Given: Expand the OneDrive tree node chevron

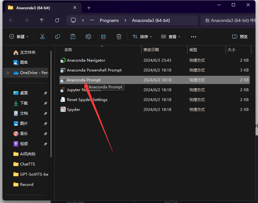Looking at the screenshot, I should point(8,73).
